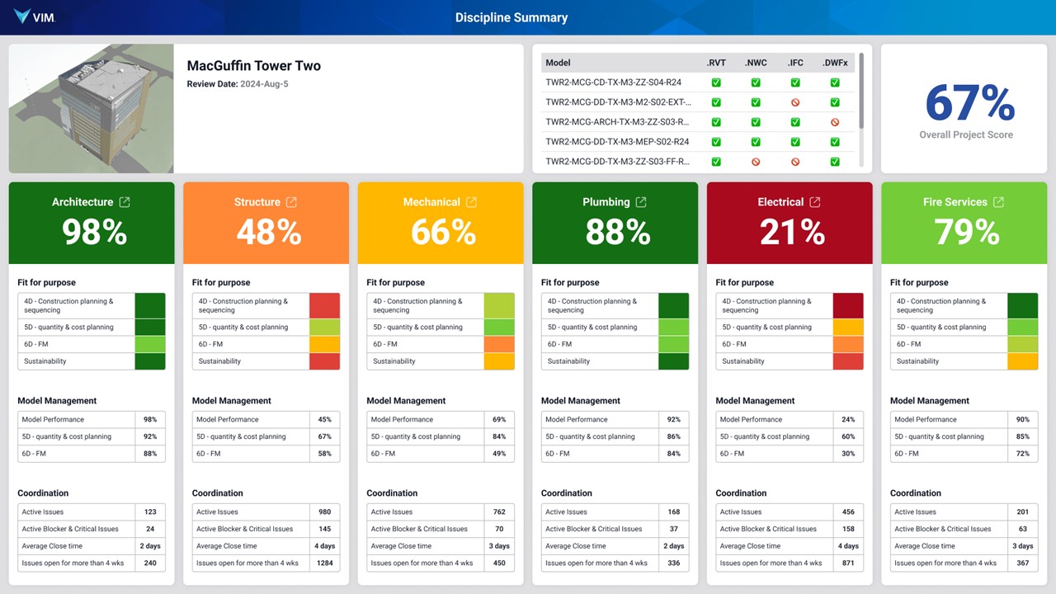Click .NWC checkmark for TWR2-MCG-DD-TX-M3-MEP-S02-R24

click(756, 142)
